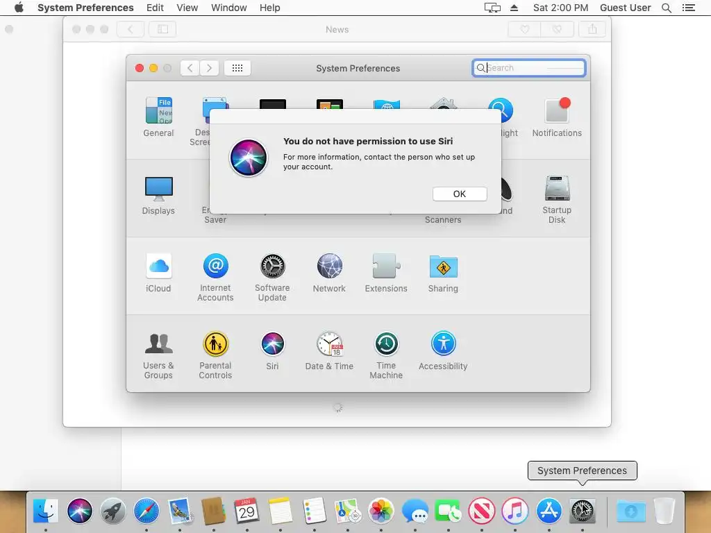This screenshot has height=533, width=711.
Task: Click the share button in News window
Action: 592,29
